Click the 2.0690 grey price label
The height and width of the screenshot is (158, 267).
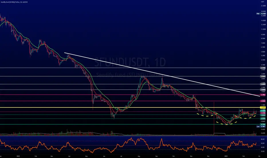[x=263, y=90]
